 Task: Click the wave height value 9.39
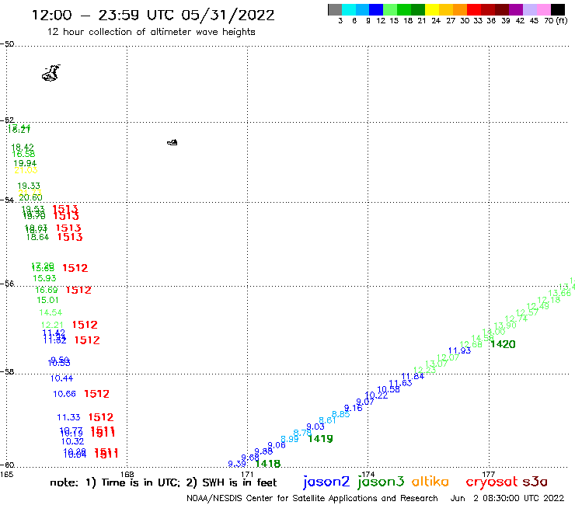pos(237,464)
